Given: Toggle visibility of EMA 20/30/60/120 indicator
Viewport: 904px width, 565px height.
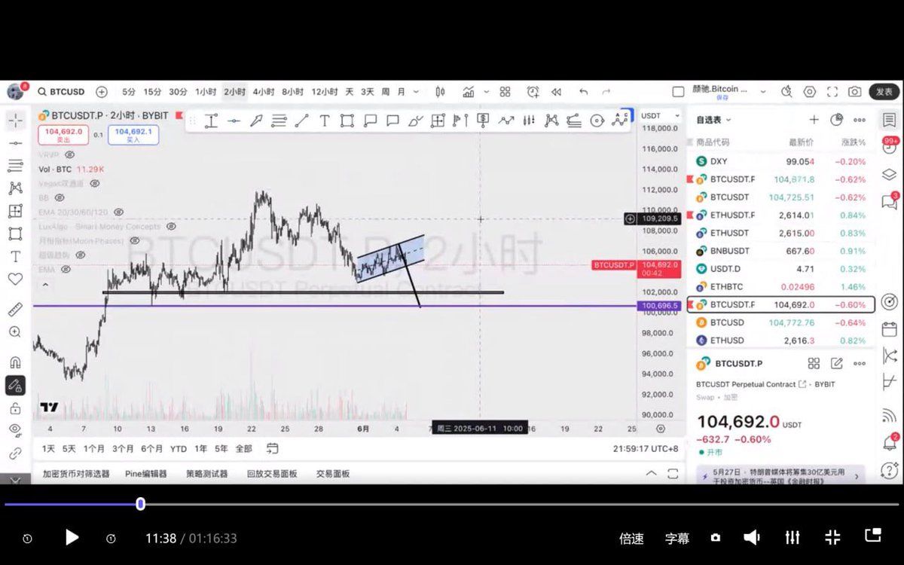Looking at the screenshot, I should (x=118, y=212).
